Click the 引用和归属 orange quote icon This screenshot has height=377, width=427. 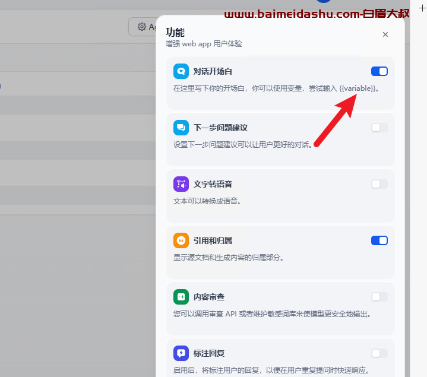pyautogui.click(x=181, y=240)
